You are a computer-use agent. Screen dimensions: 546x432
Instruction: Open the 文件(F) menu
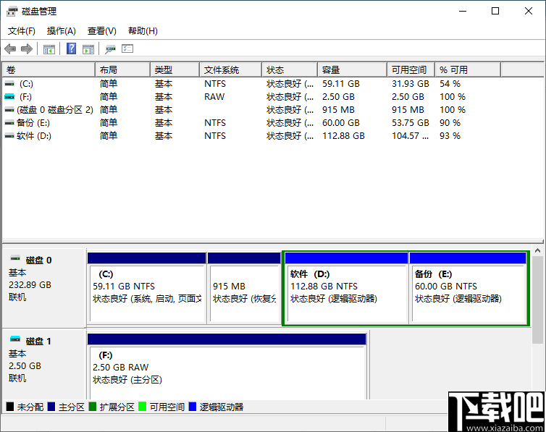pos(22,31)
